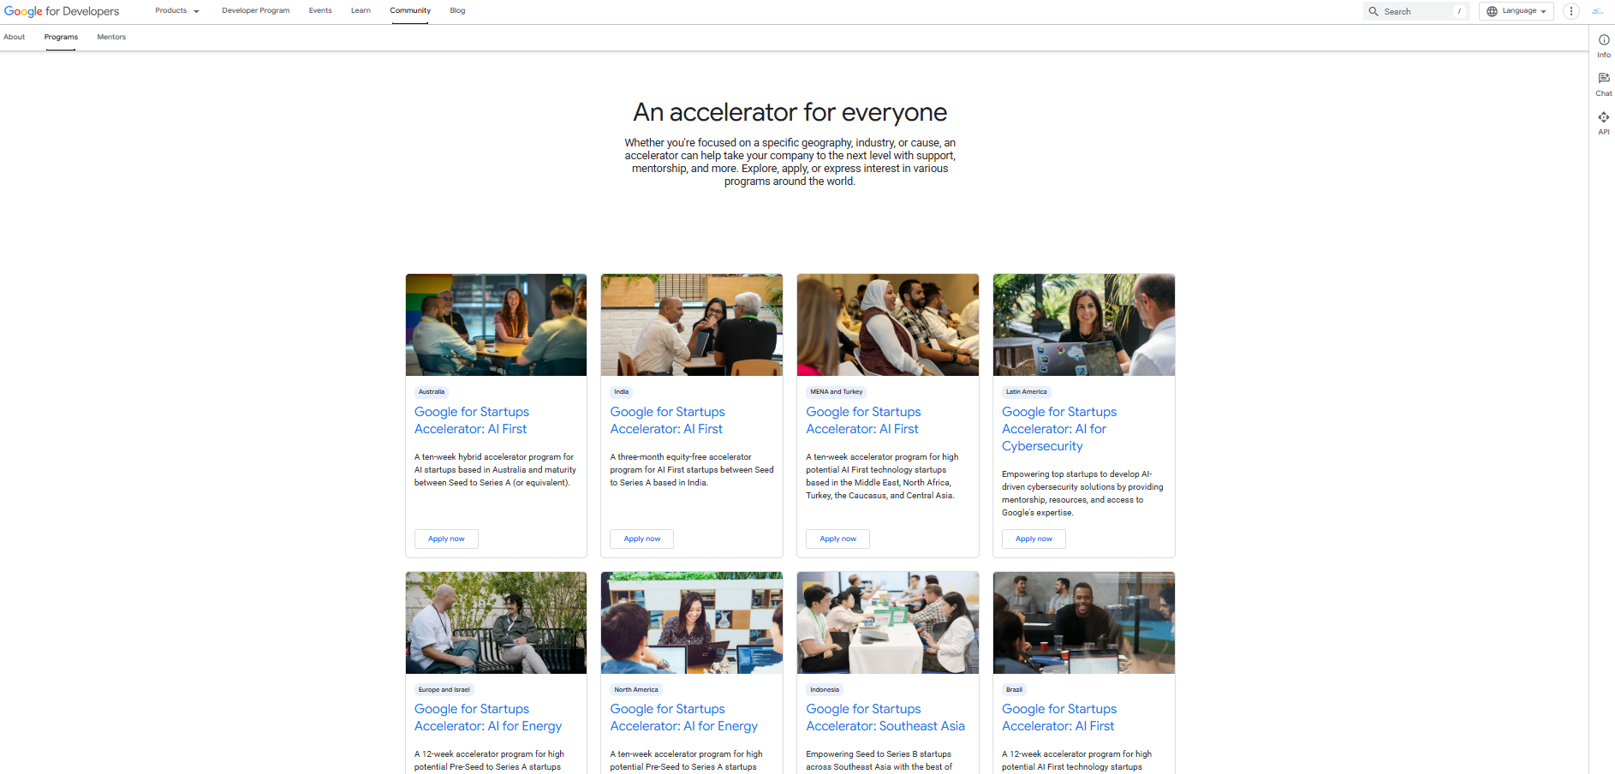Expand the Products dropdown menu

click(176, 11)
